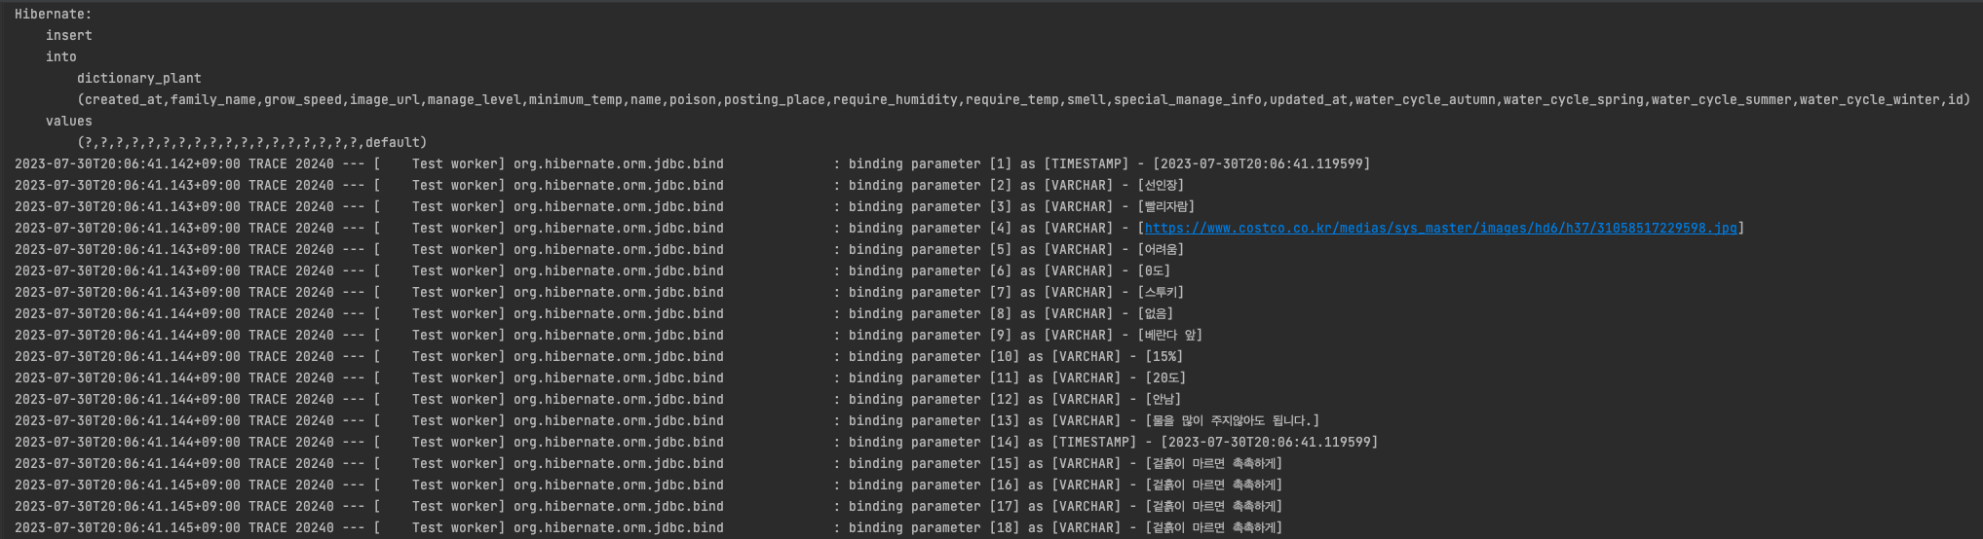This screenshot has width=1983, height=539.
Task: Click the '20도' value of parameter [11]
Action: click(1165, 378)
